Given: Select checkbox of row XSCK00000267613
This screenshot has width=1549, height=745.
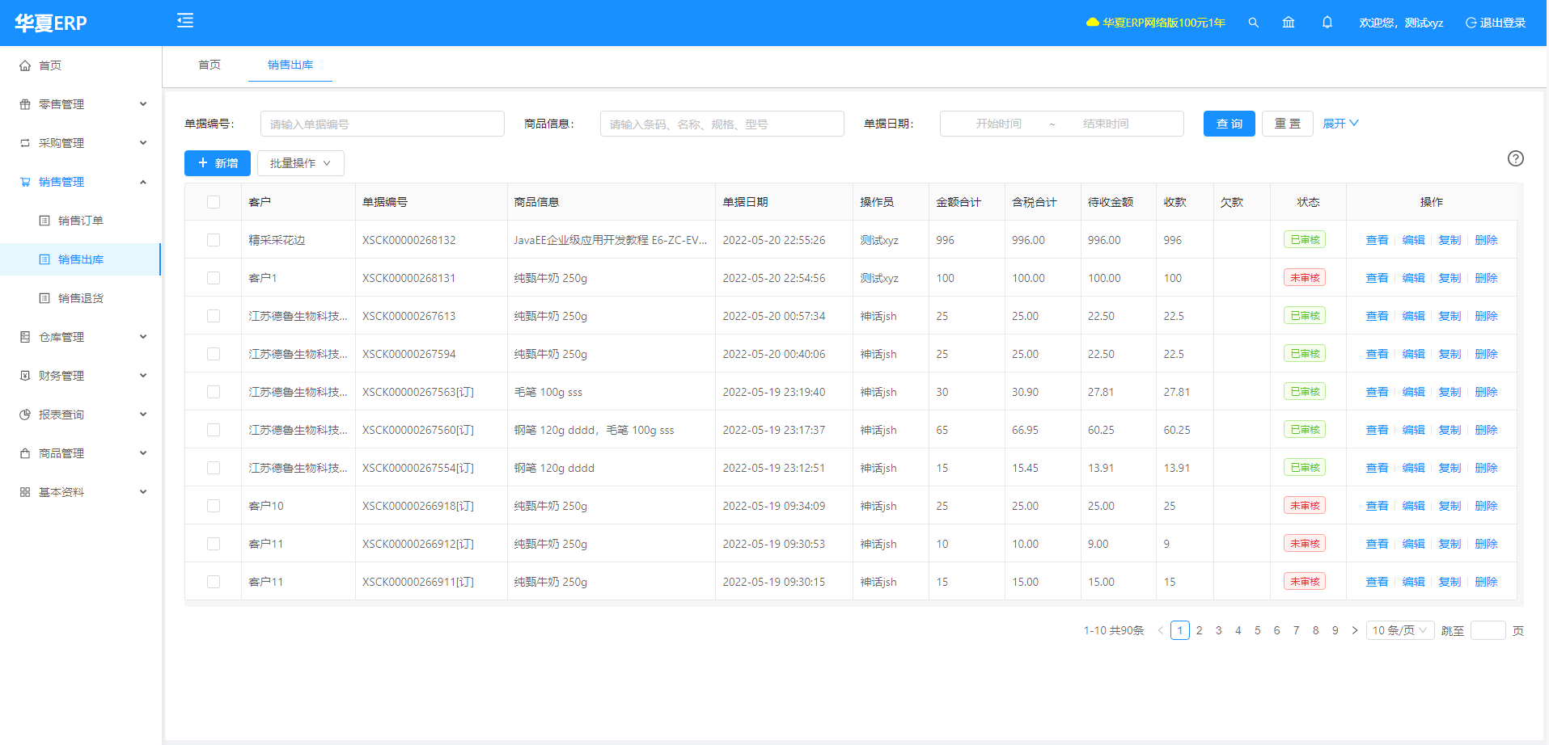Looking at the screenshot, I should (x=214, y=316).
